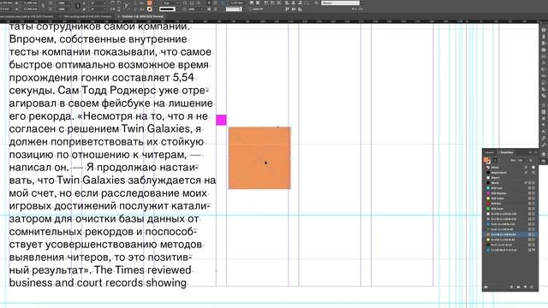Click the New Color Group folder icon
Viewport: 548px width, 308px height.
point(518,287)
